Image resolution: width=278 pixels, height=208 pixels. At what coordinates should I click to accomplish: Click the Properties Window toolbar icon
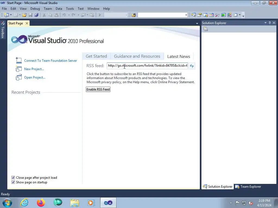coord(200,15)
